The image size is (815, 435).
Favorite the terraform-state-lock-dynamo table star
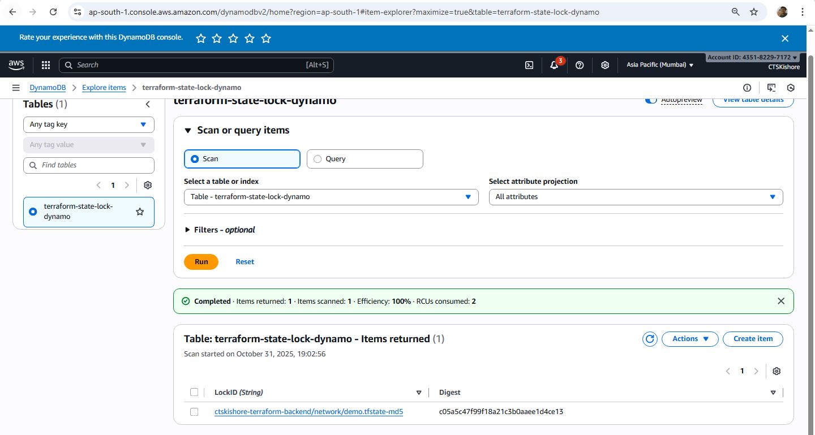pyautogui.click(x=140, y=212)
